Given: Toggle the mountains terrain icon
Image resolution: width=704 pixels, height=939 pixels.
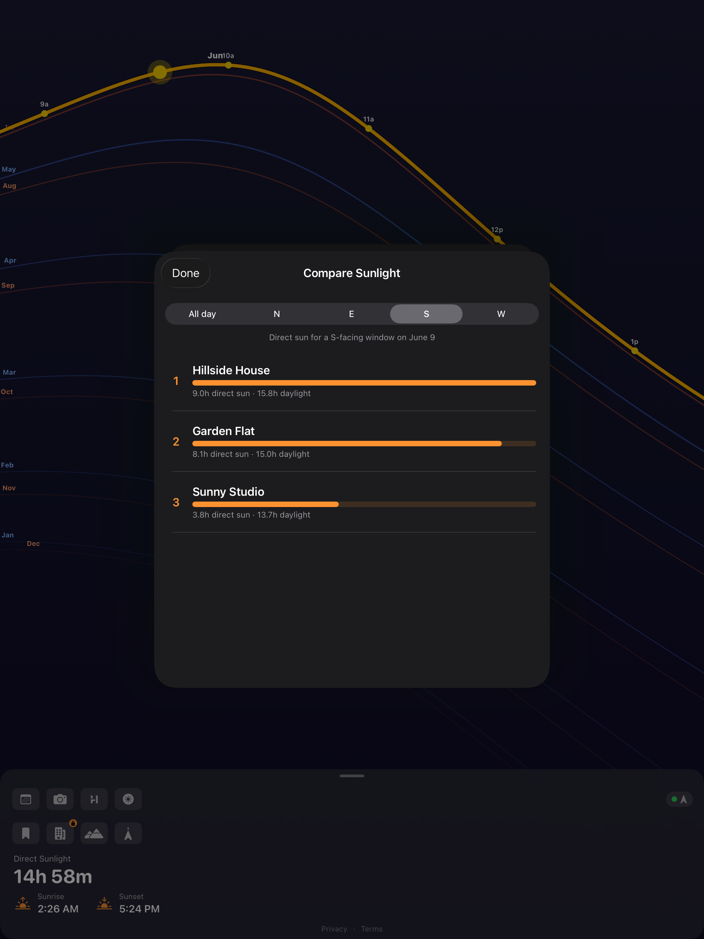Looking at the screenshot, I should click(94, 833).
